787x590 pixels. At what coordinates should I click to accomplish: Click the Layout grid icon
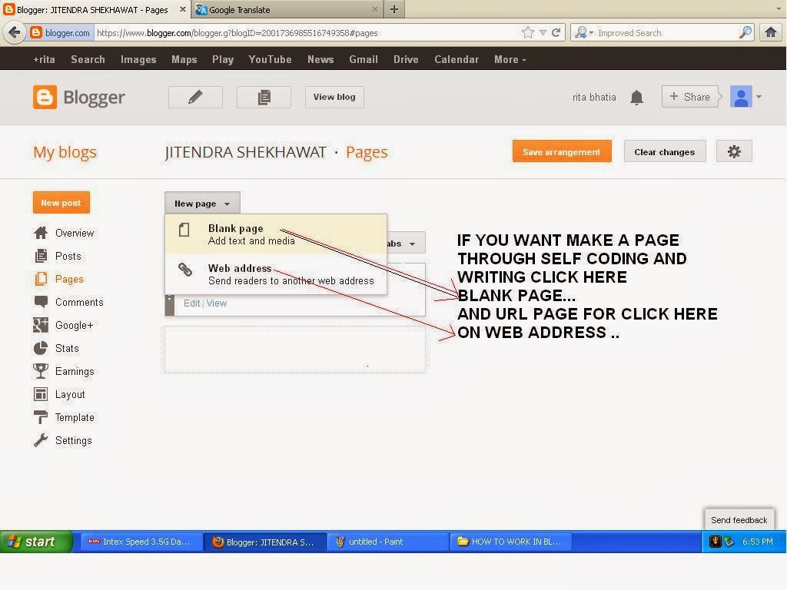point(41,394)
